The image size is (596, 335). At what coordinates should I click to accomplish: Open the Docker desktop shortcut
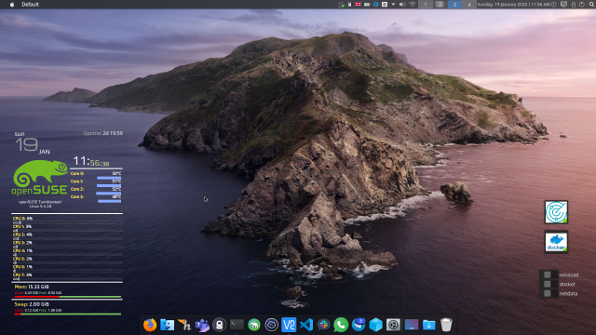tap(556, 242)
